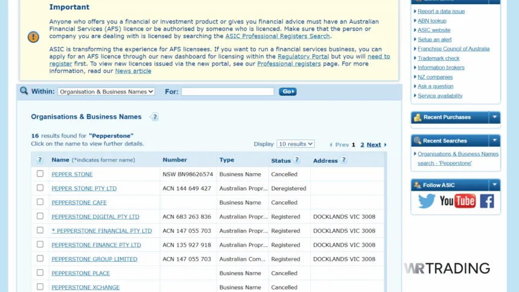The height and width of the screenshot is (292, 519).
Task: Open the Professional registers page link
Action: click(289, 64)
